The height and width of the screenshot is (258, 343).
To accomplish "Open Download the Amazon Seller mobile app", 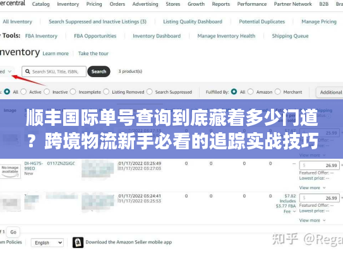I will coord(129,242).
